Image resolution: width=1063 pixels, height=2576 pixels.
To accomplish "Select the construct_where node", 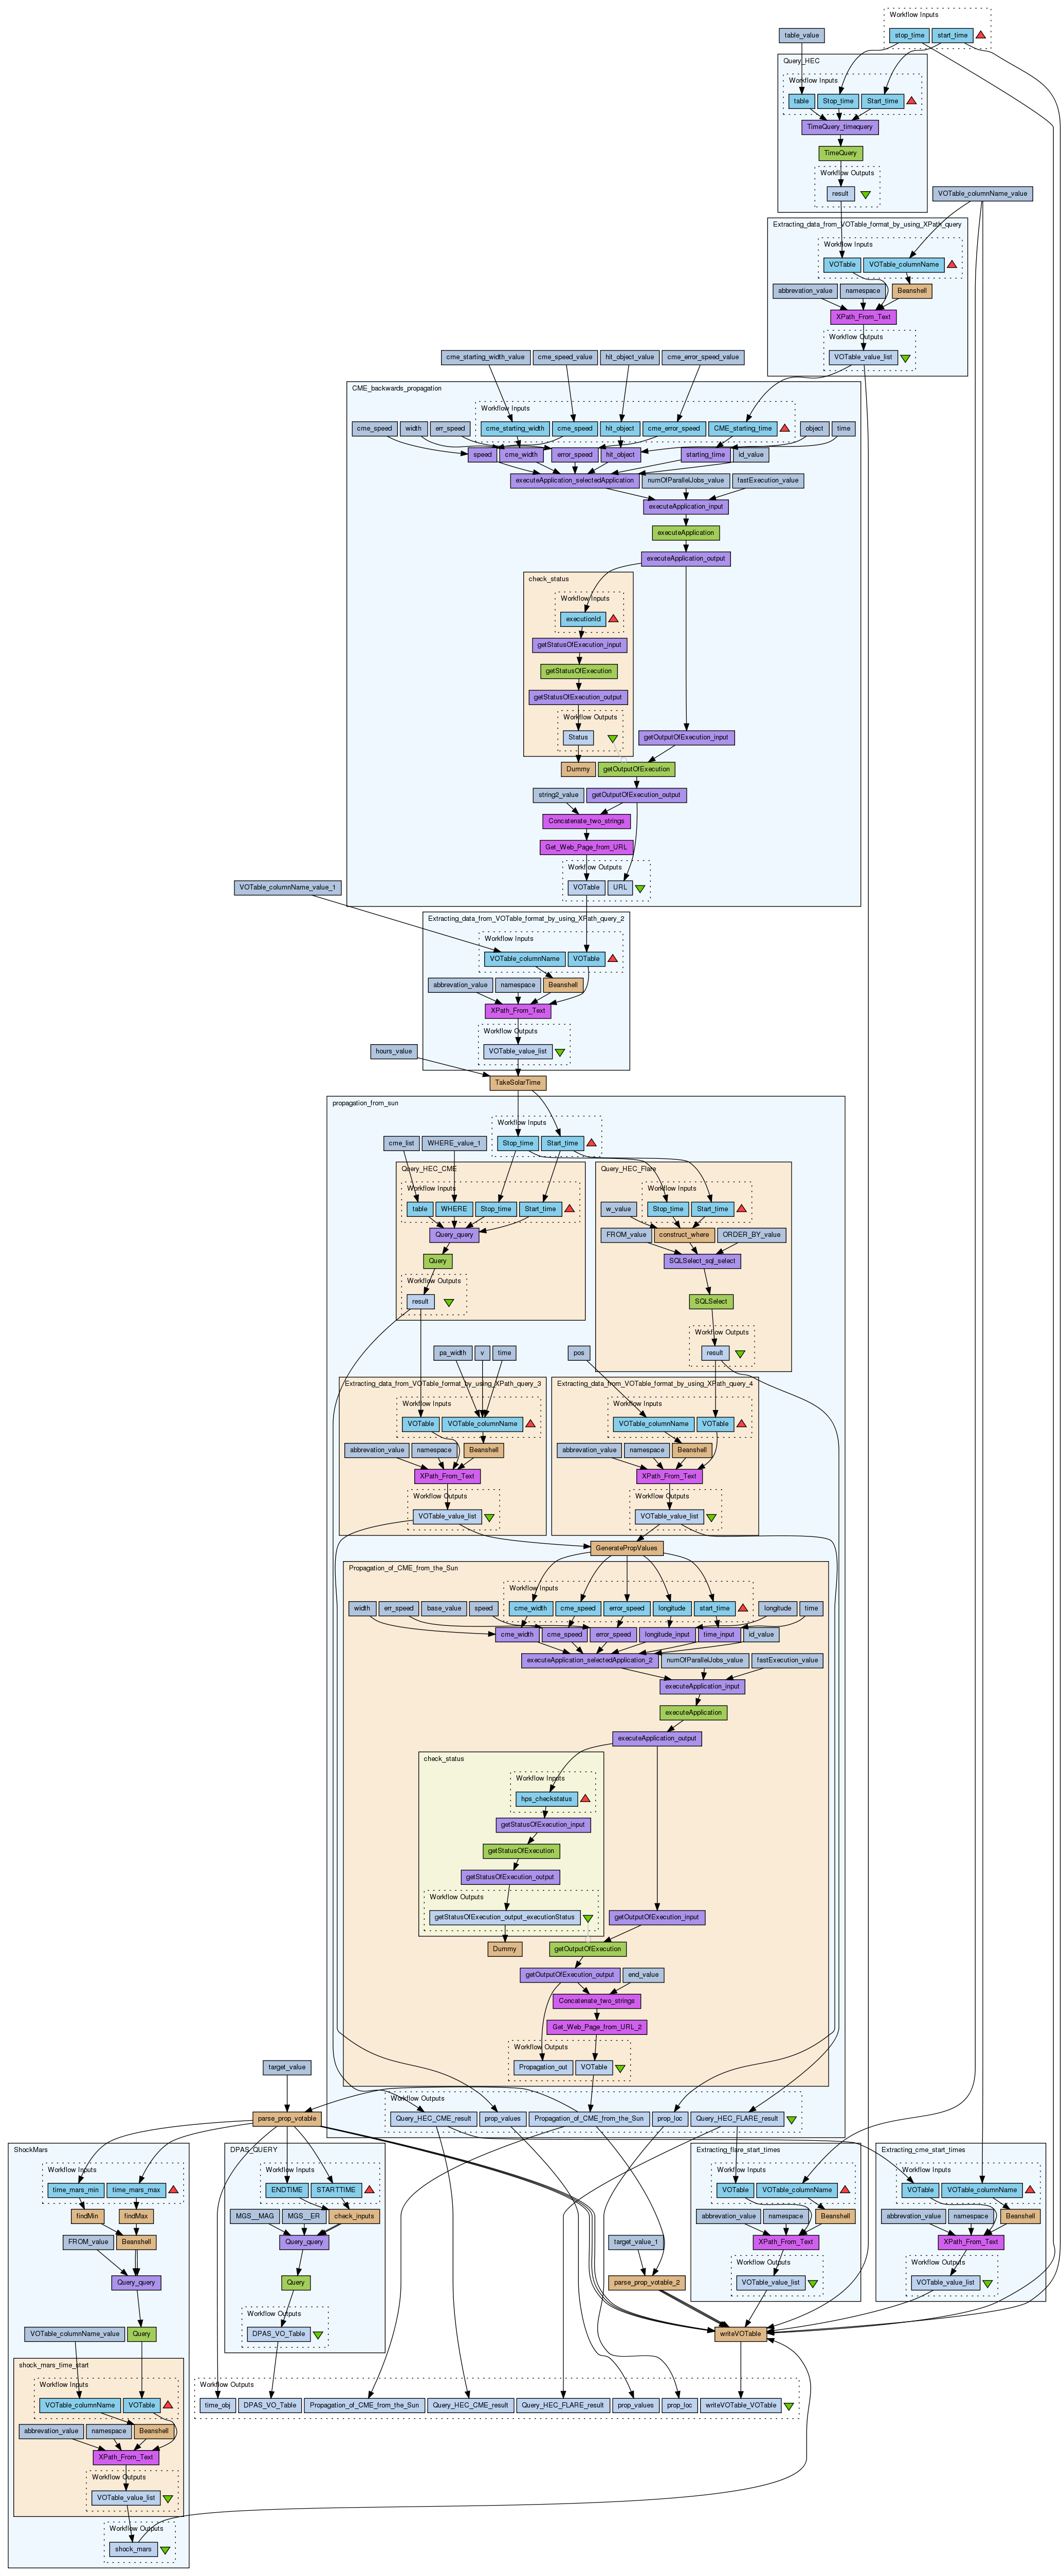I will pos(684,1235).
